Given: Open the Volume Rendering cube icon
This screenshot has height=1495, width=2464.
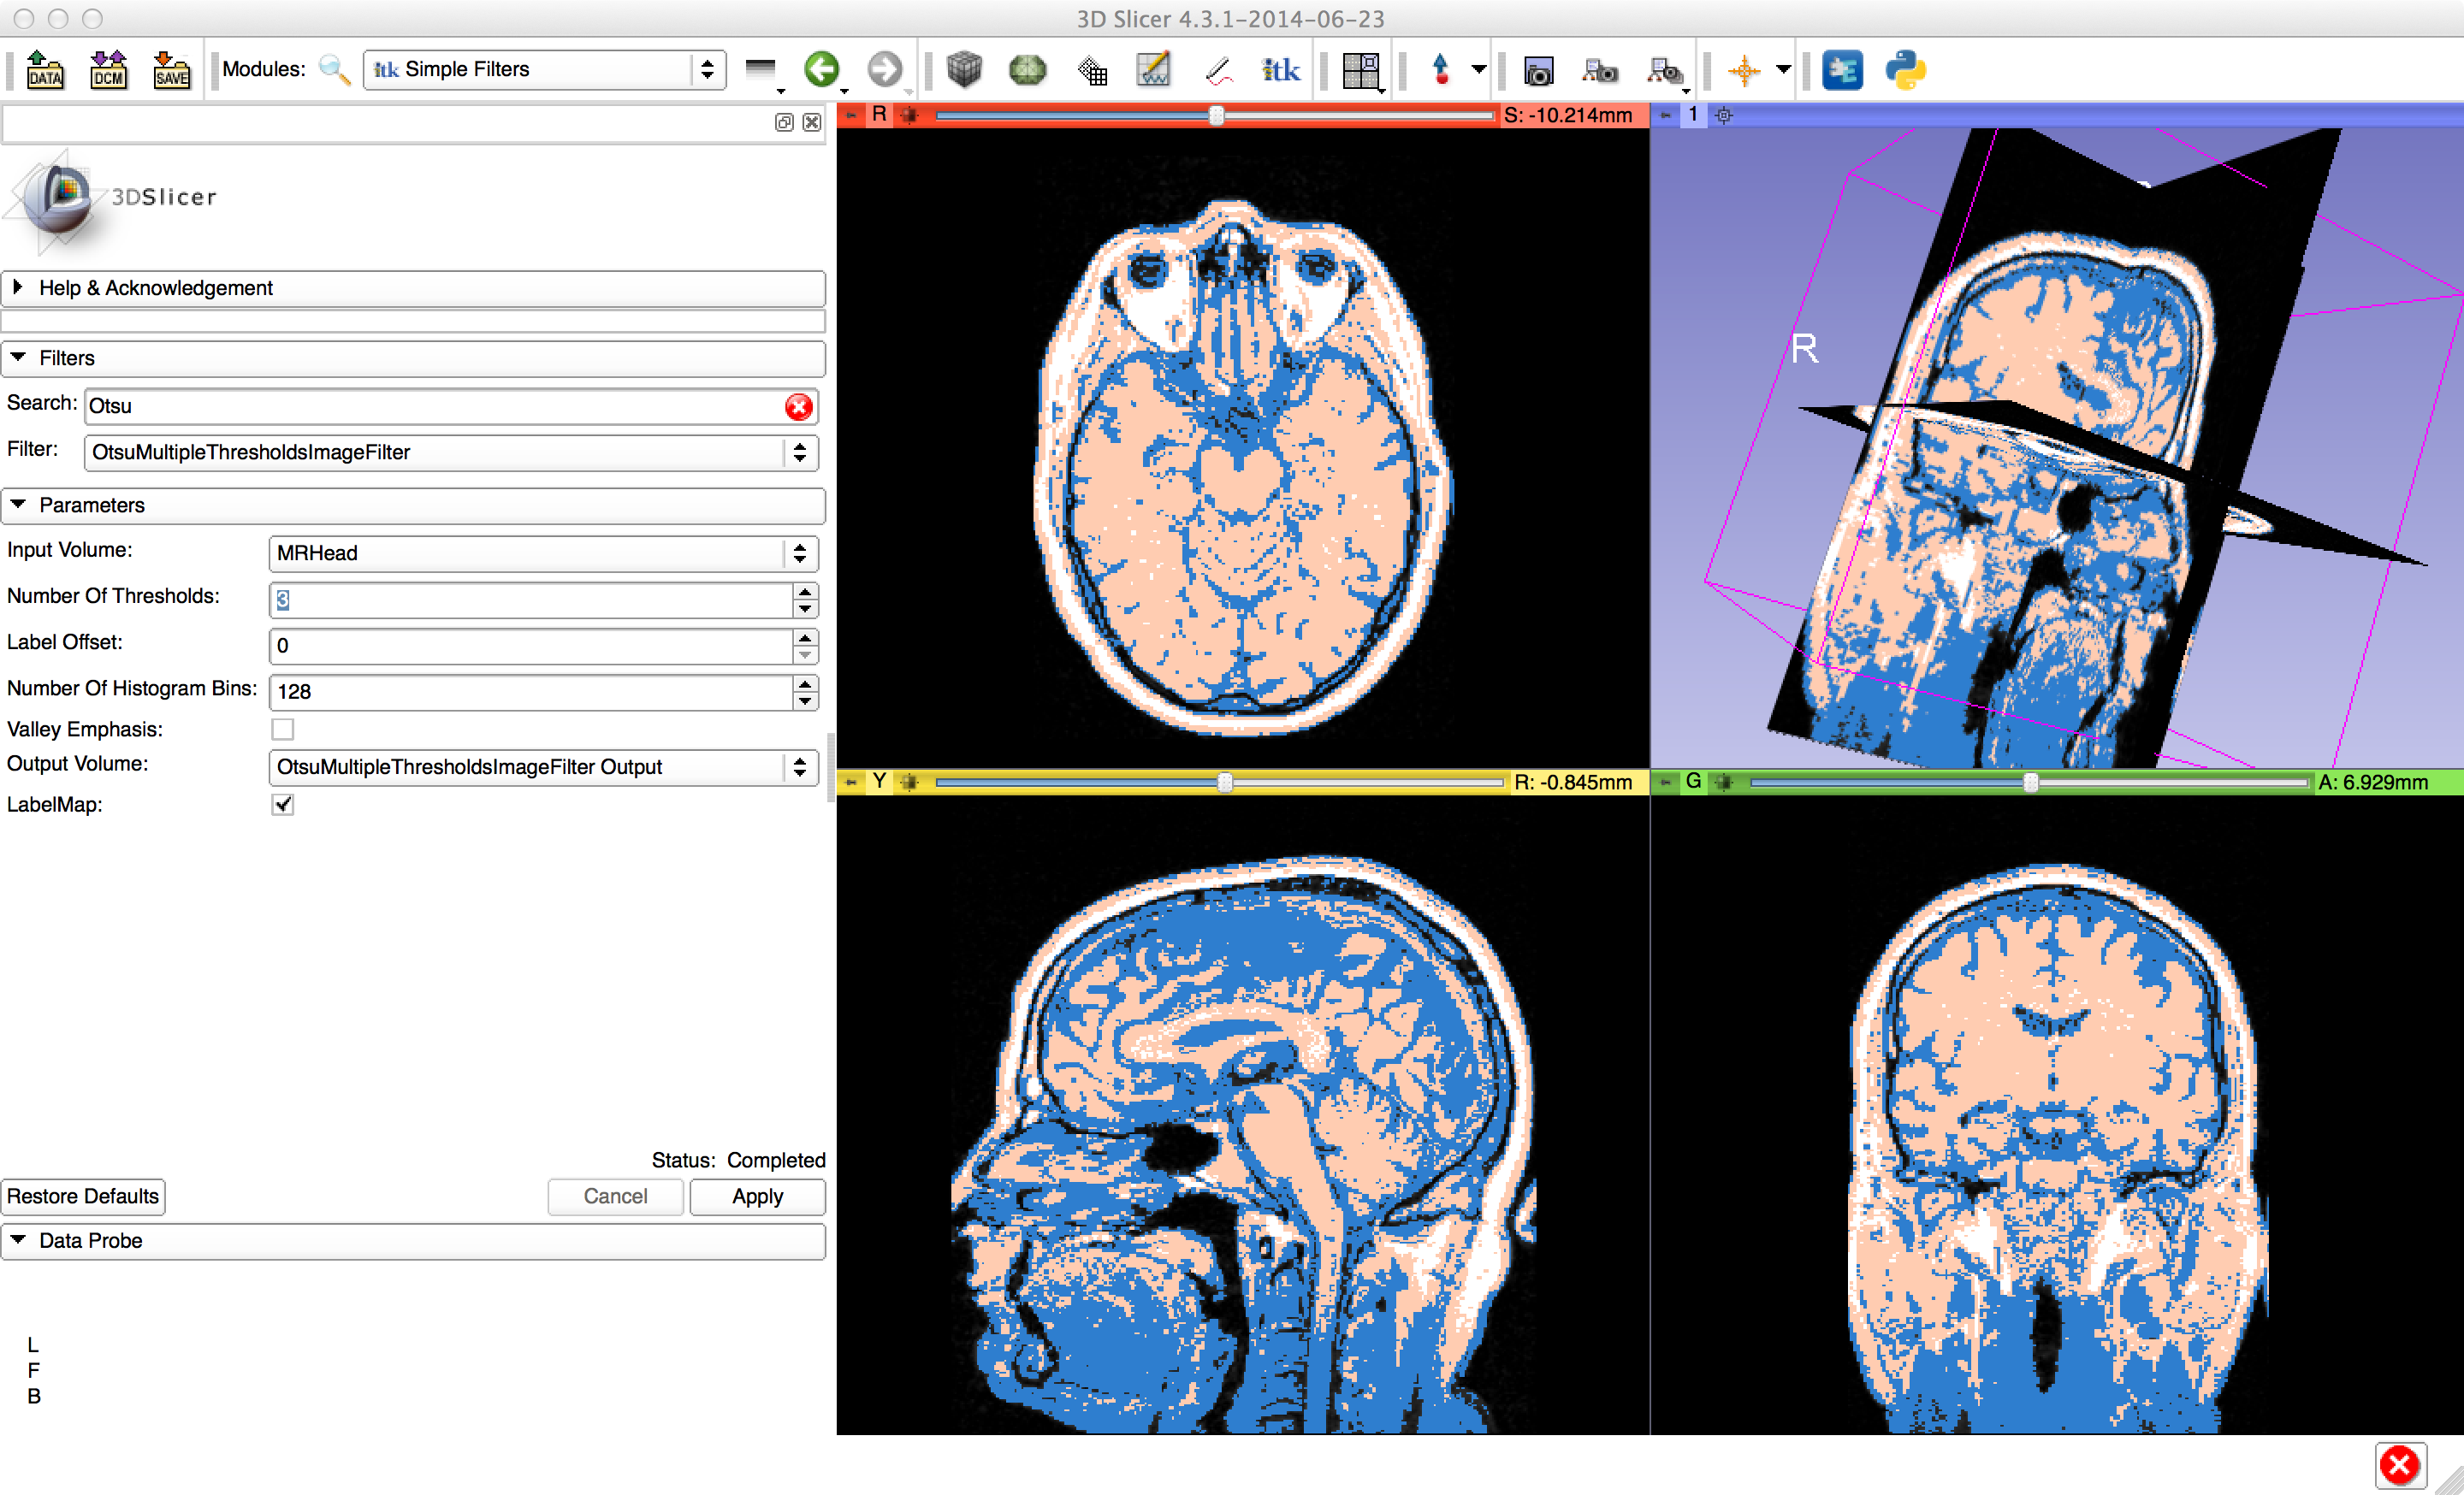Looking at the screenshot, I should (x=964, y=70).
